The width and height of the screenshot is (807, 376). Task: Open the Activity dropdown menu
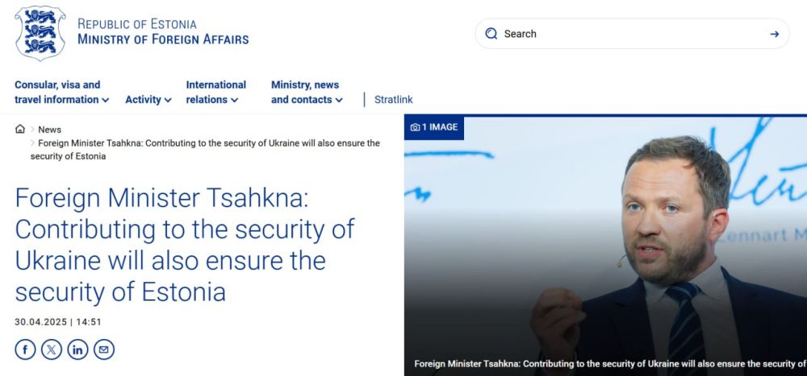[x=148, y=100]
